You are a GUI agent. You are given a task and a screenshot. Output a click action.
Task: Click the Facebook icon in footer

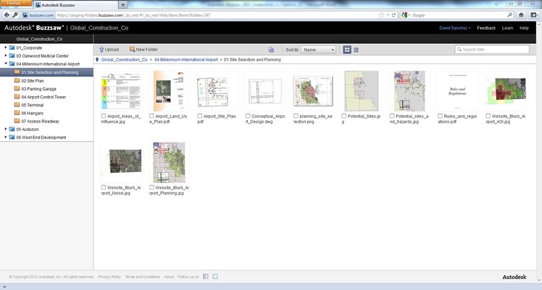(206, 277)
